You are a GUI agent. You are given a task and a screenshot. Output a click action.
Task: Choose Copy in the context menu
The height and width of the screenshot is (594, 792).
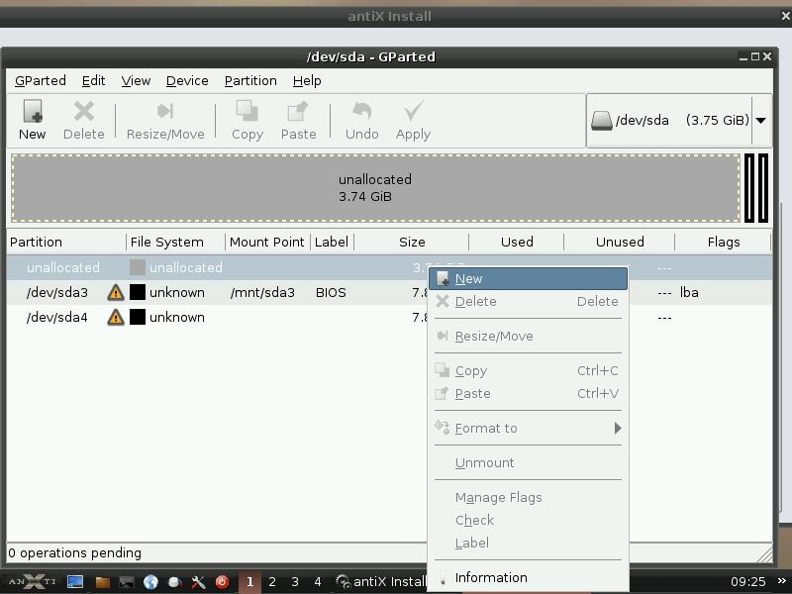(529, 370)
